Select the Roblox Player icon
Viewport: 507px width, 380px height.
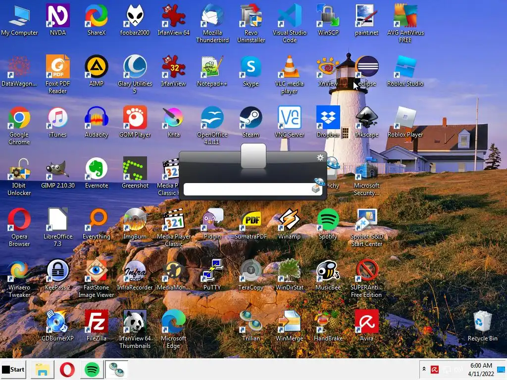[405, 122]
